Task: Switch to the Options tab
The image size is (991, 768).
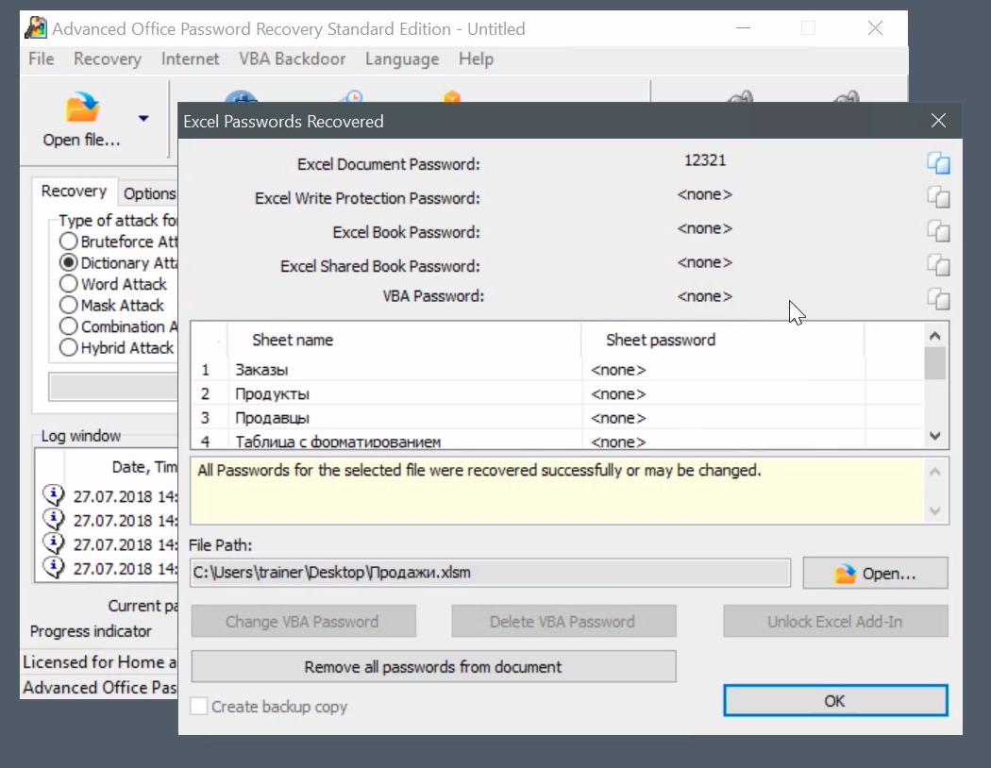Action: click(x=149, y=193)
